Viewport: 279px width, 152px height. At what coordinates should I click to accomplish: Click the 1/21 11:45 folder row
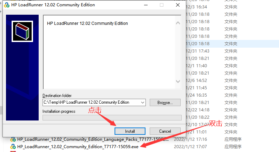coord(232,88)
